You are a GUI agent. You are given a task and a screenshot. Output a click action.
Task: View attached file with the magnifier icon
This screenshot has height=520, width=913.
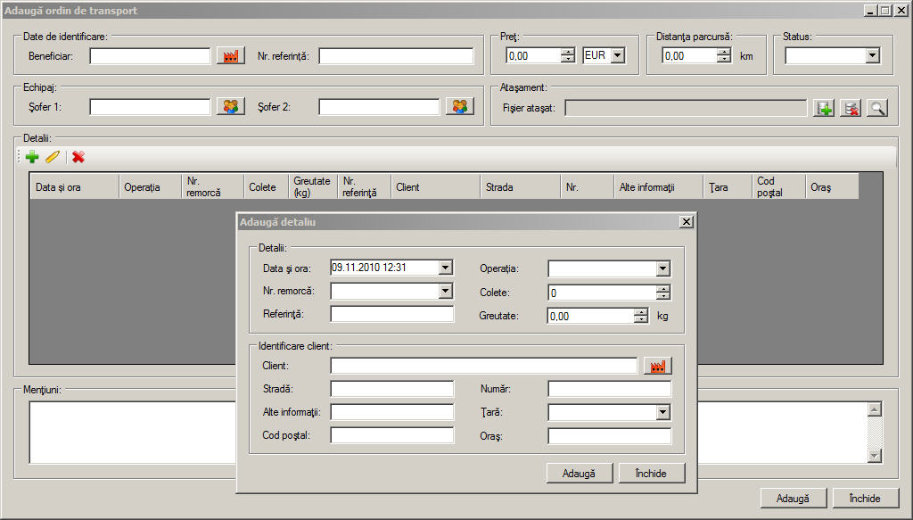(877, 108)
